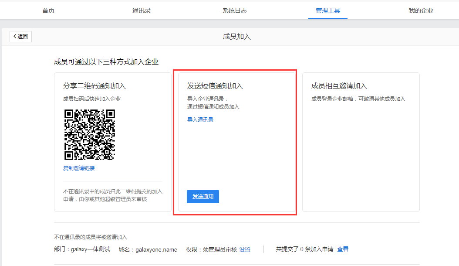Click 设置 next to 权限：须管理员审核

[244, 249]
